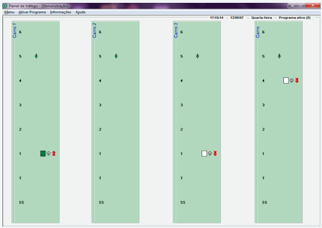Click the white car box in fourth car
322x228 pixels.
(286, 80)
